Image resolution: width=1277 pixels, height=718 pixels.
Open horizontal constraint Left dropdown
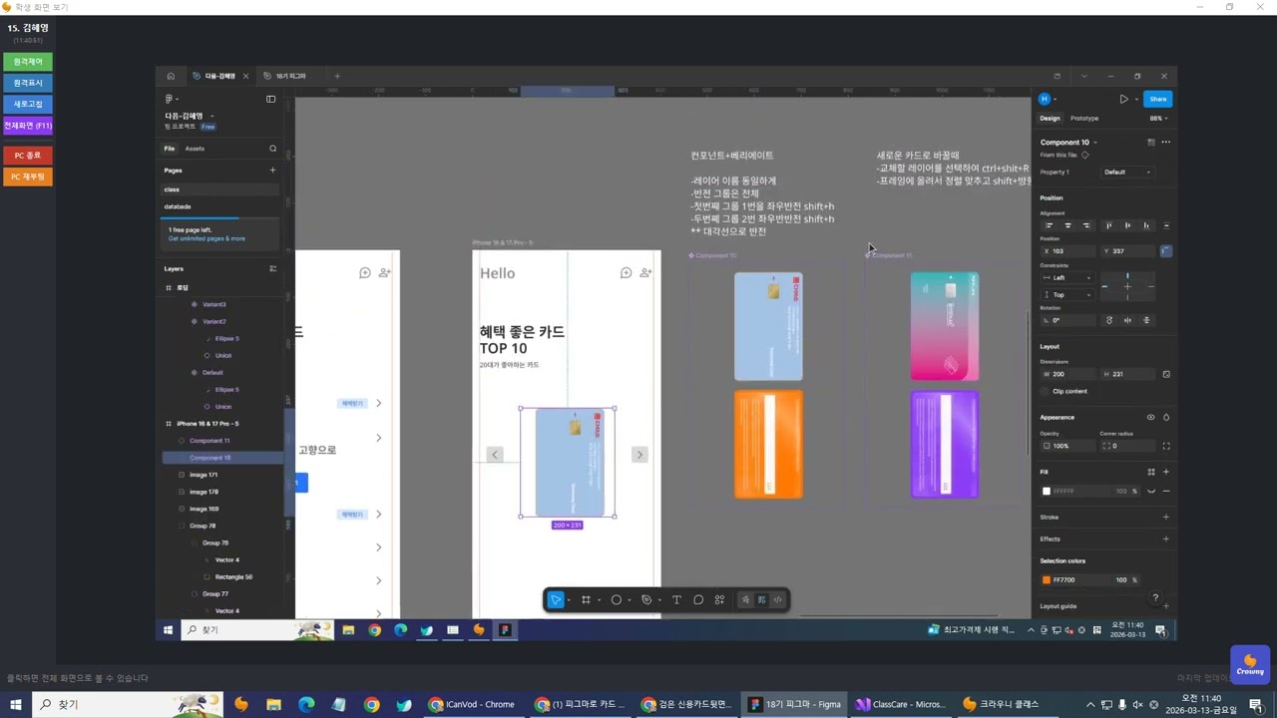tap(1068, 278)
